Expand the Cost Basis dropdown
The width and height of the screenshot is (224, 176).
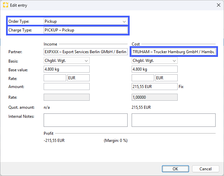(x=154, y=61)
